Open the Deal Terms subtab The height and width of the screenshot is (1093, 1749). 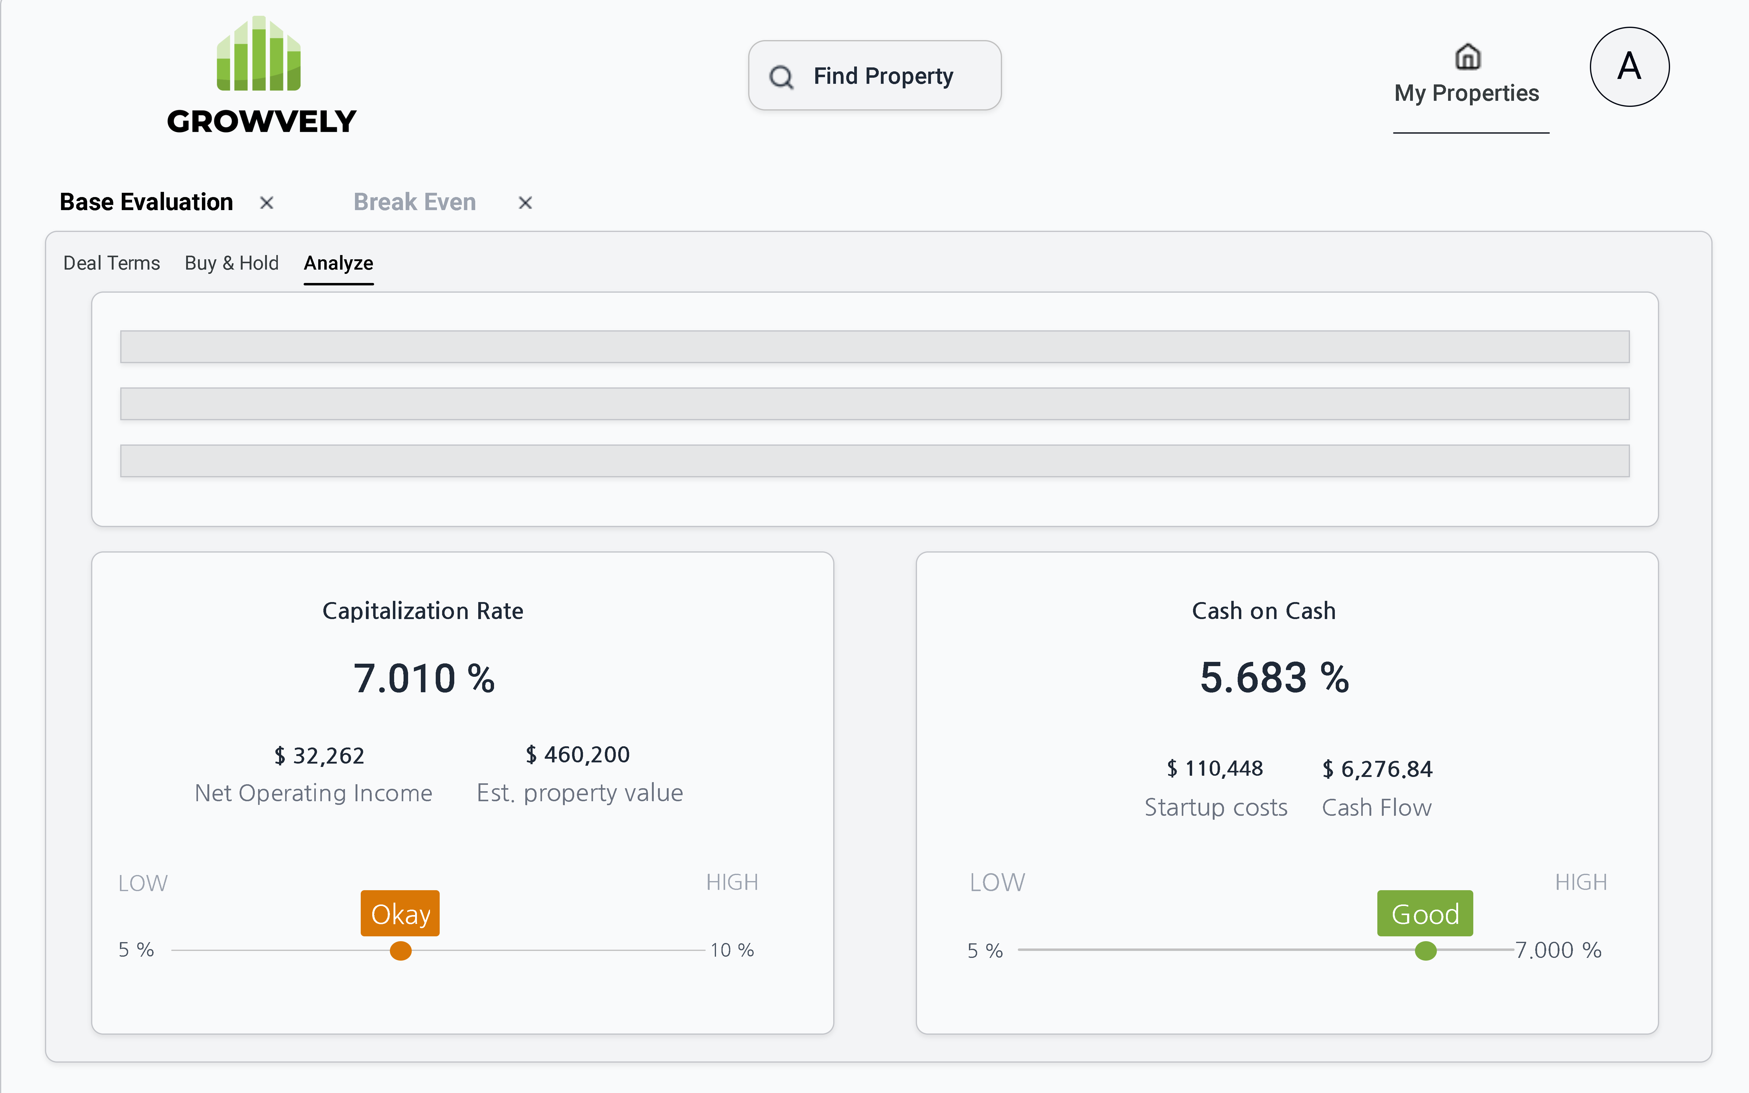point(111,263)
